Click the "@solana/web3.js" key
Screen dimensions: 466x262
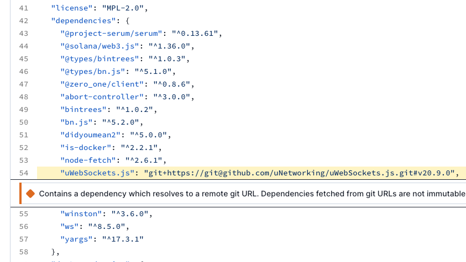coord(100,46)
